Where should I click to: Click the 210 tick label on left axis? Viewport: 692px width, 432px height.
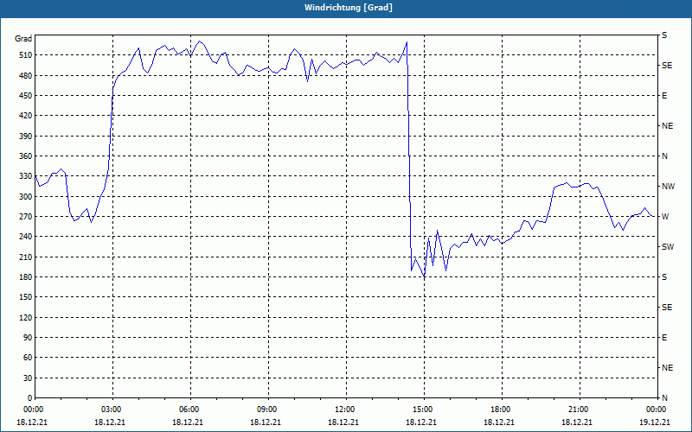[26, 257]
